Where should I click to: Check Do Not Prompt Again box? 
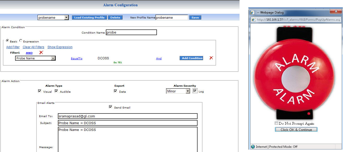[x=276, y=123]
